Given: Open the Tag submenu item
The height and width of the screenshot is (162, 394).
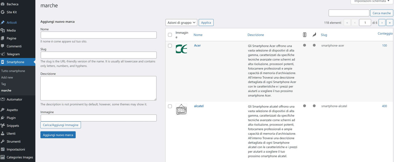Looking at the screenshot, I should coord(3,84).
